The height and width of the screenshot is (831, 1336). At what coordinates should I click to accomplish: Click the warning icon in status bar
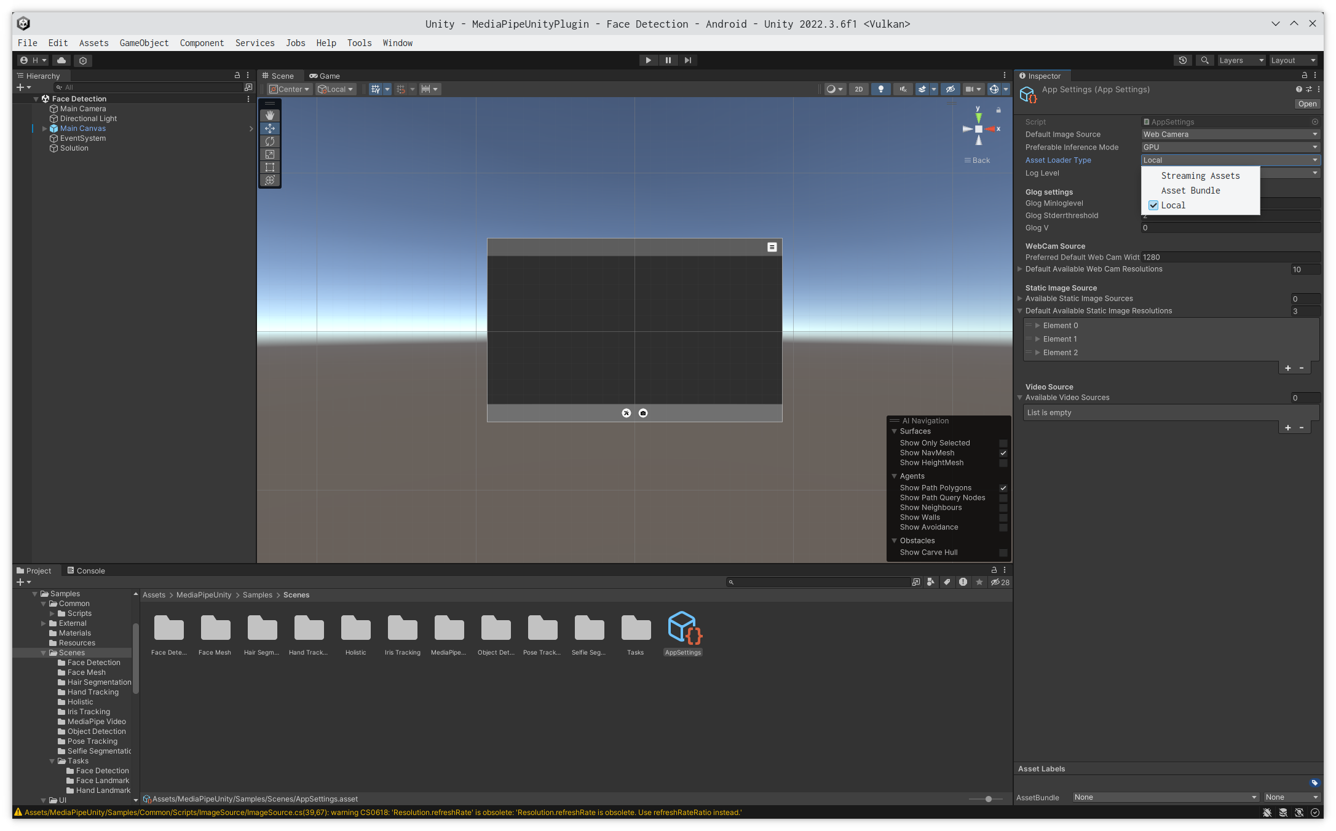tap(18, 812)
